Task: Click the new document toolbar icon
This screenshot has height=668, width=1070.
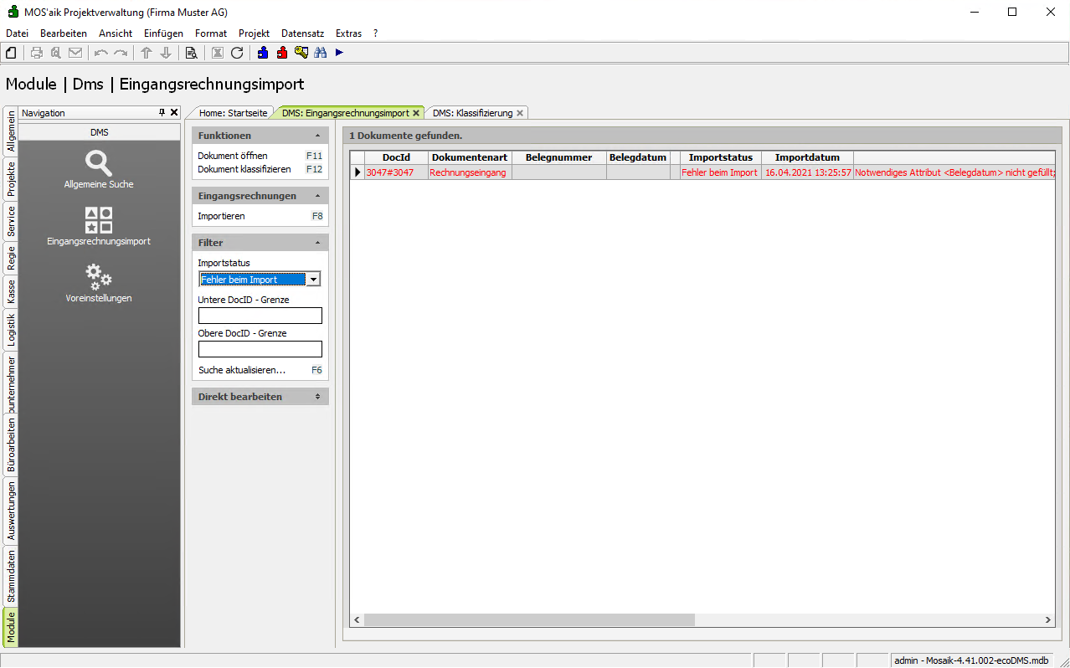Action: pyautogui.click(x=11, y=53)
